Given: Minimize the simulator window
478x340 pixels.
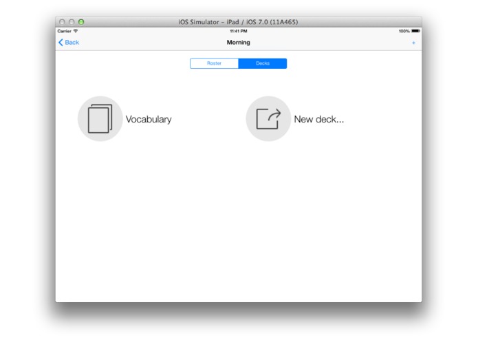Looking at the screenshot, I should pyautogui.click(x=72, y=22).
